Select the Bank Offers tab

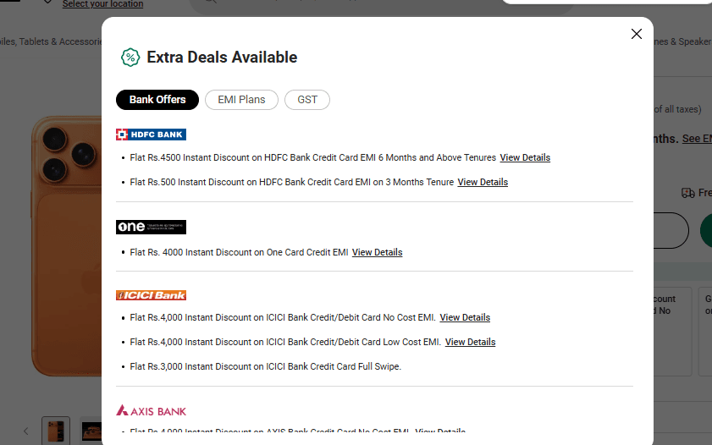pos(157,100)
